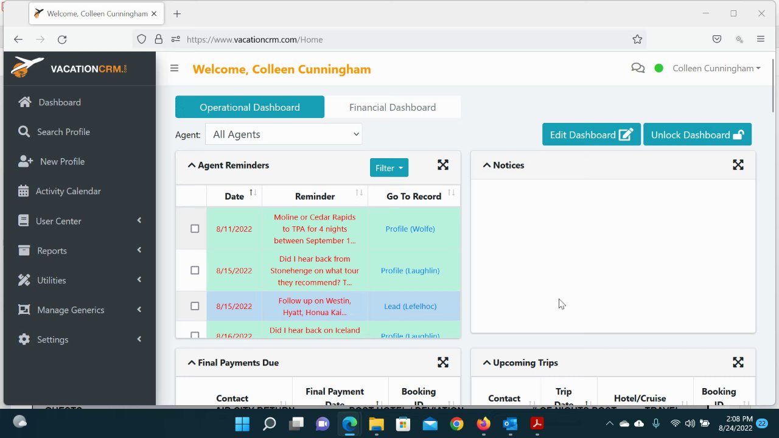Click the page vertical scrollbar
Image resolution: width=779 pixels, height=438 pixels.
pyautogui.click(x=773, y=84)
